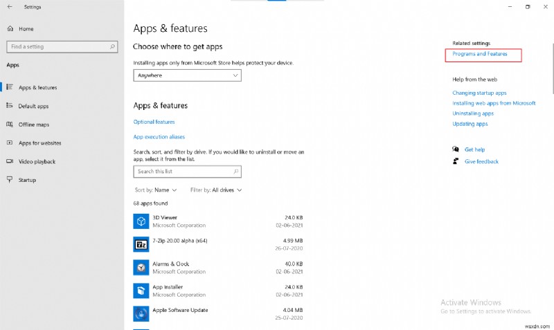Click the Give feedback link
Viewport: 554px width, 330px height.
481,162
